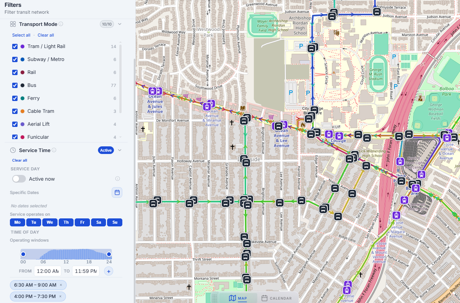Viewport: 460px width, 303px height.
Task: Remove the 6:30 AM – 9:00 AM window
Action: [x=61, y=285]
